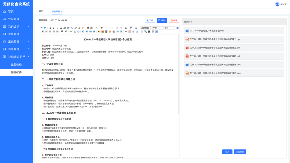
Task: Switch to the 首页 tab
Action: click(x=41, y=12)
